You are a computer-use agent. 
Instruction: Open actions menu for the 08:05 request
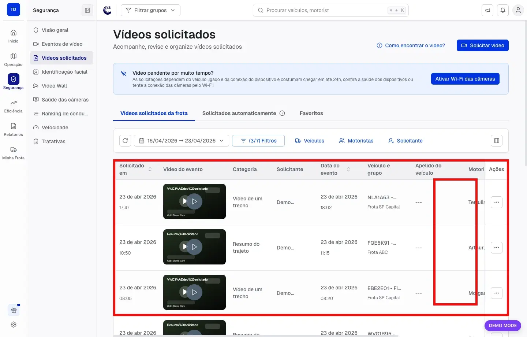(x=497, y=293)
